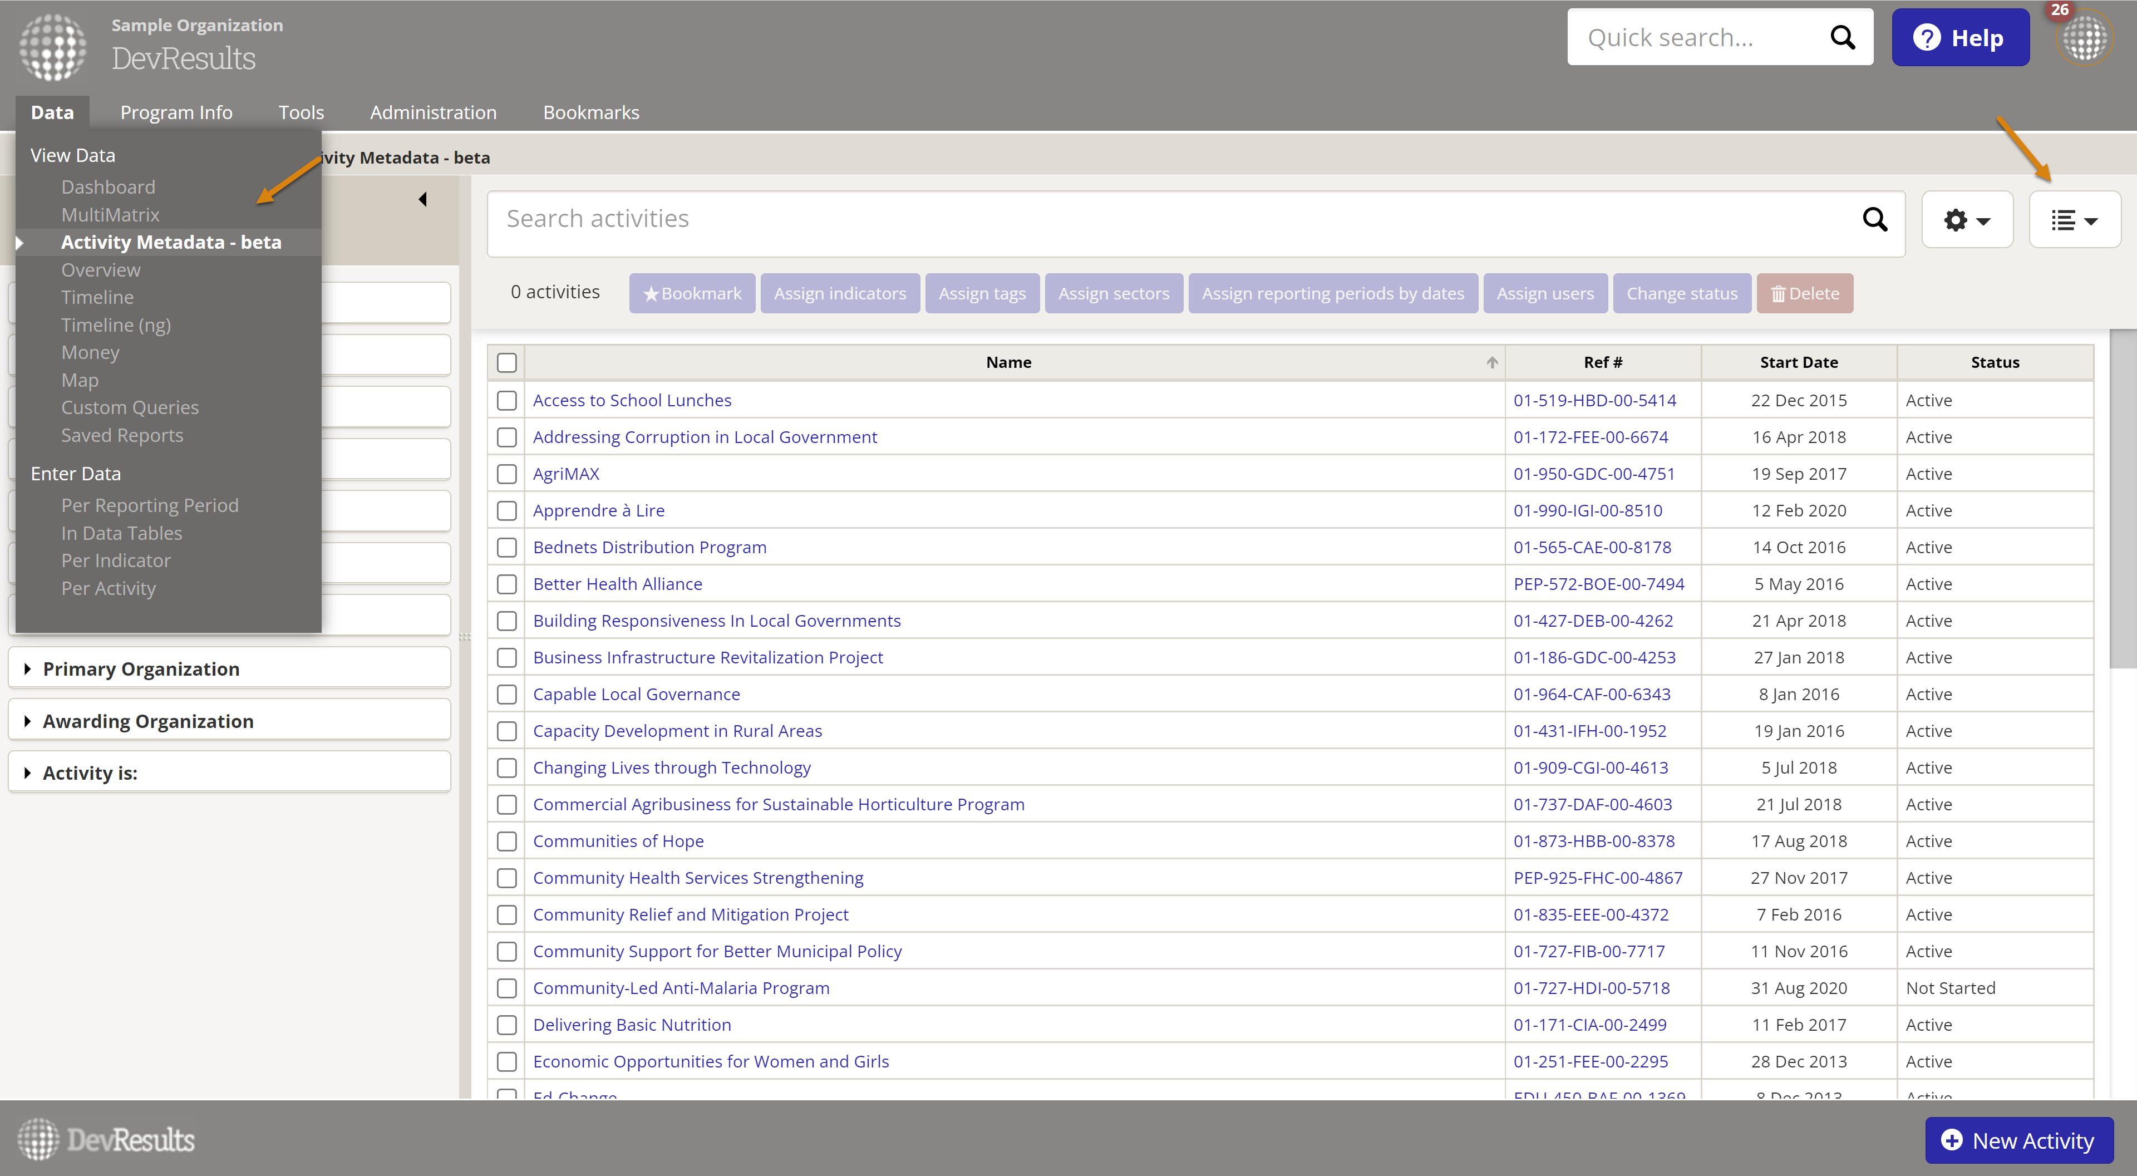This screenshot has height=1176, width=2137.
Task: Open the Communities of Hope activity link
Action: tap(618, 841)
